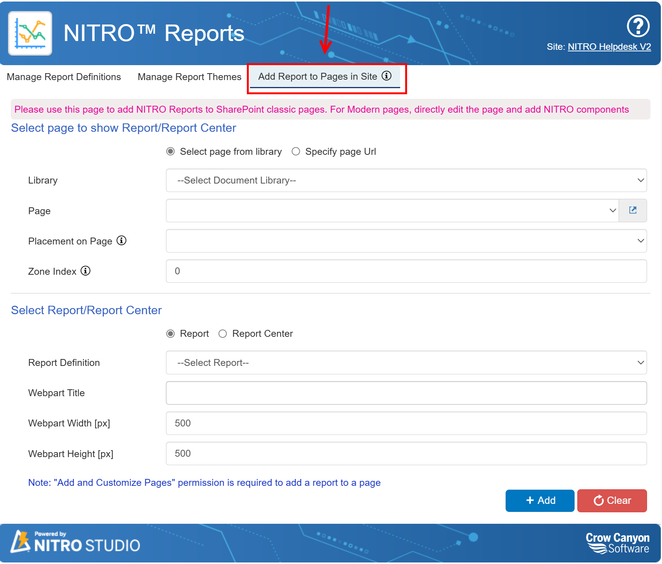
Task: Click the 'NITRO™ Reports' title text
Action: (x=154, y=33)
